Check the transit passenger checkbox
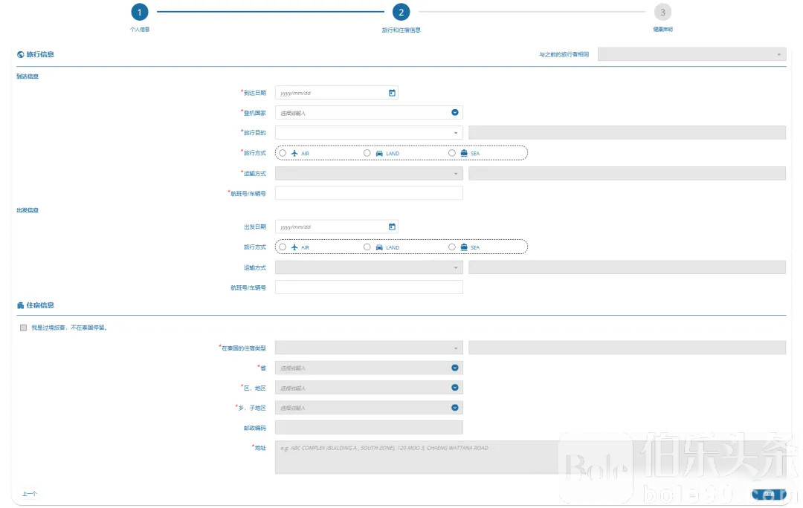This screenshot has width=803, height=508. pyautogui.click(x=24, y=328)
